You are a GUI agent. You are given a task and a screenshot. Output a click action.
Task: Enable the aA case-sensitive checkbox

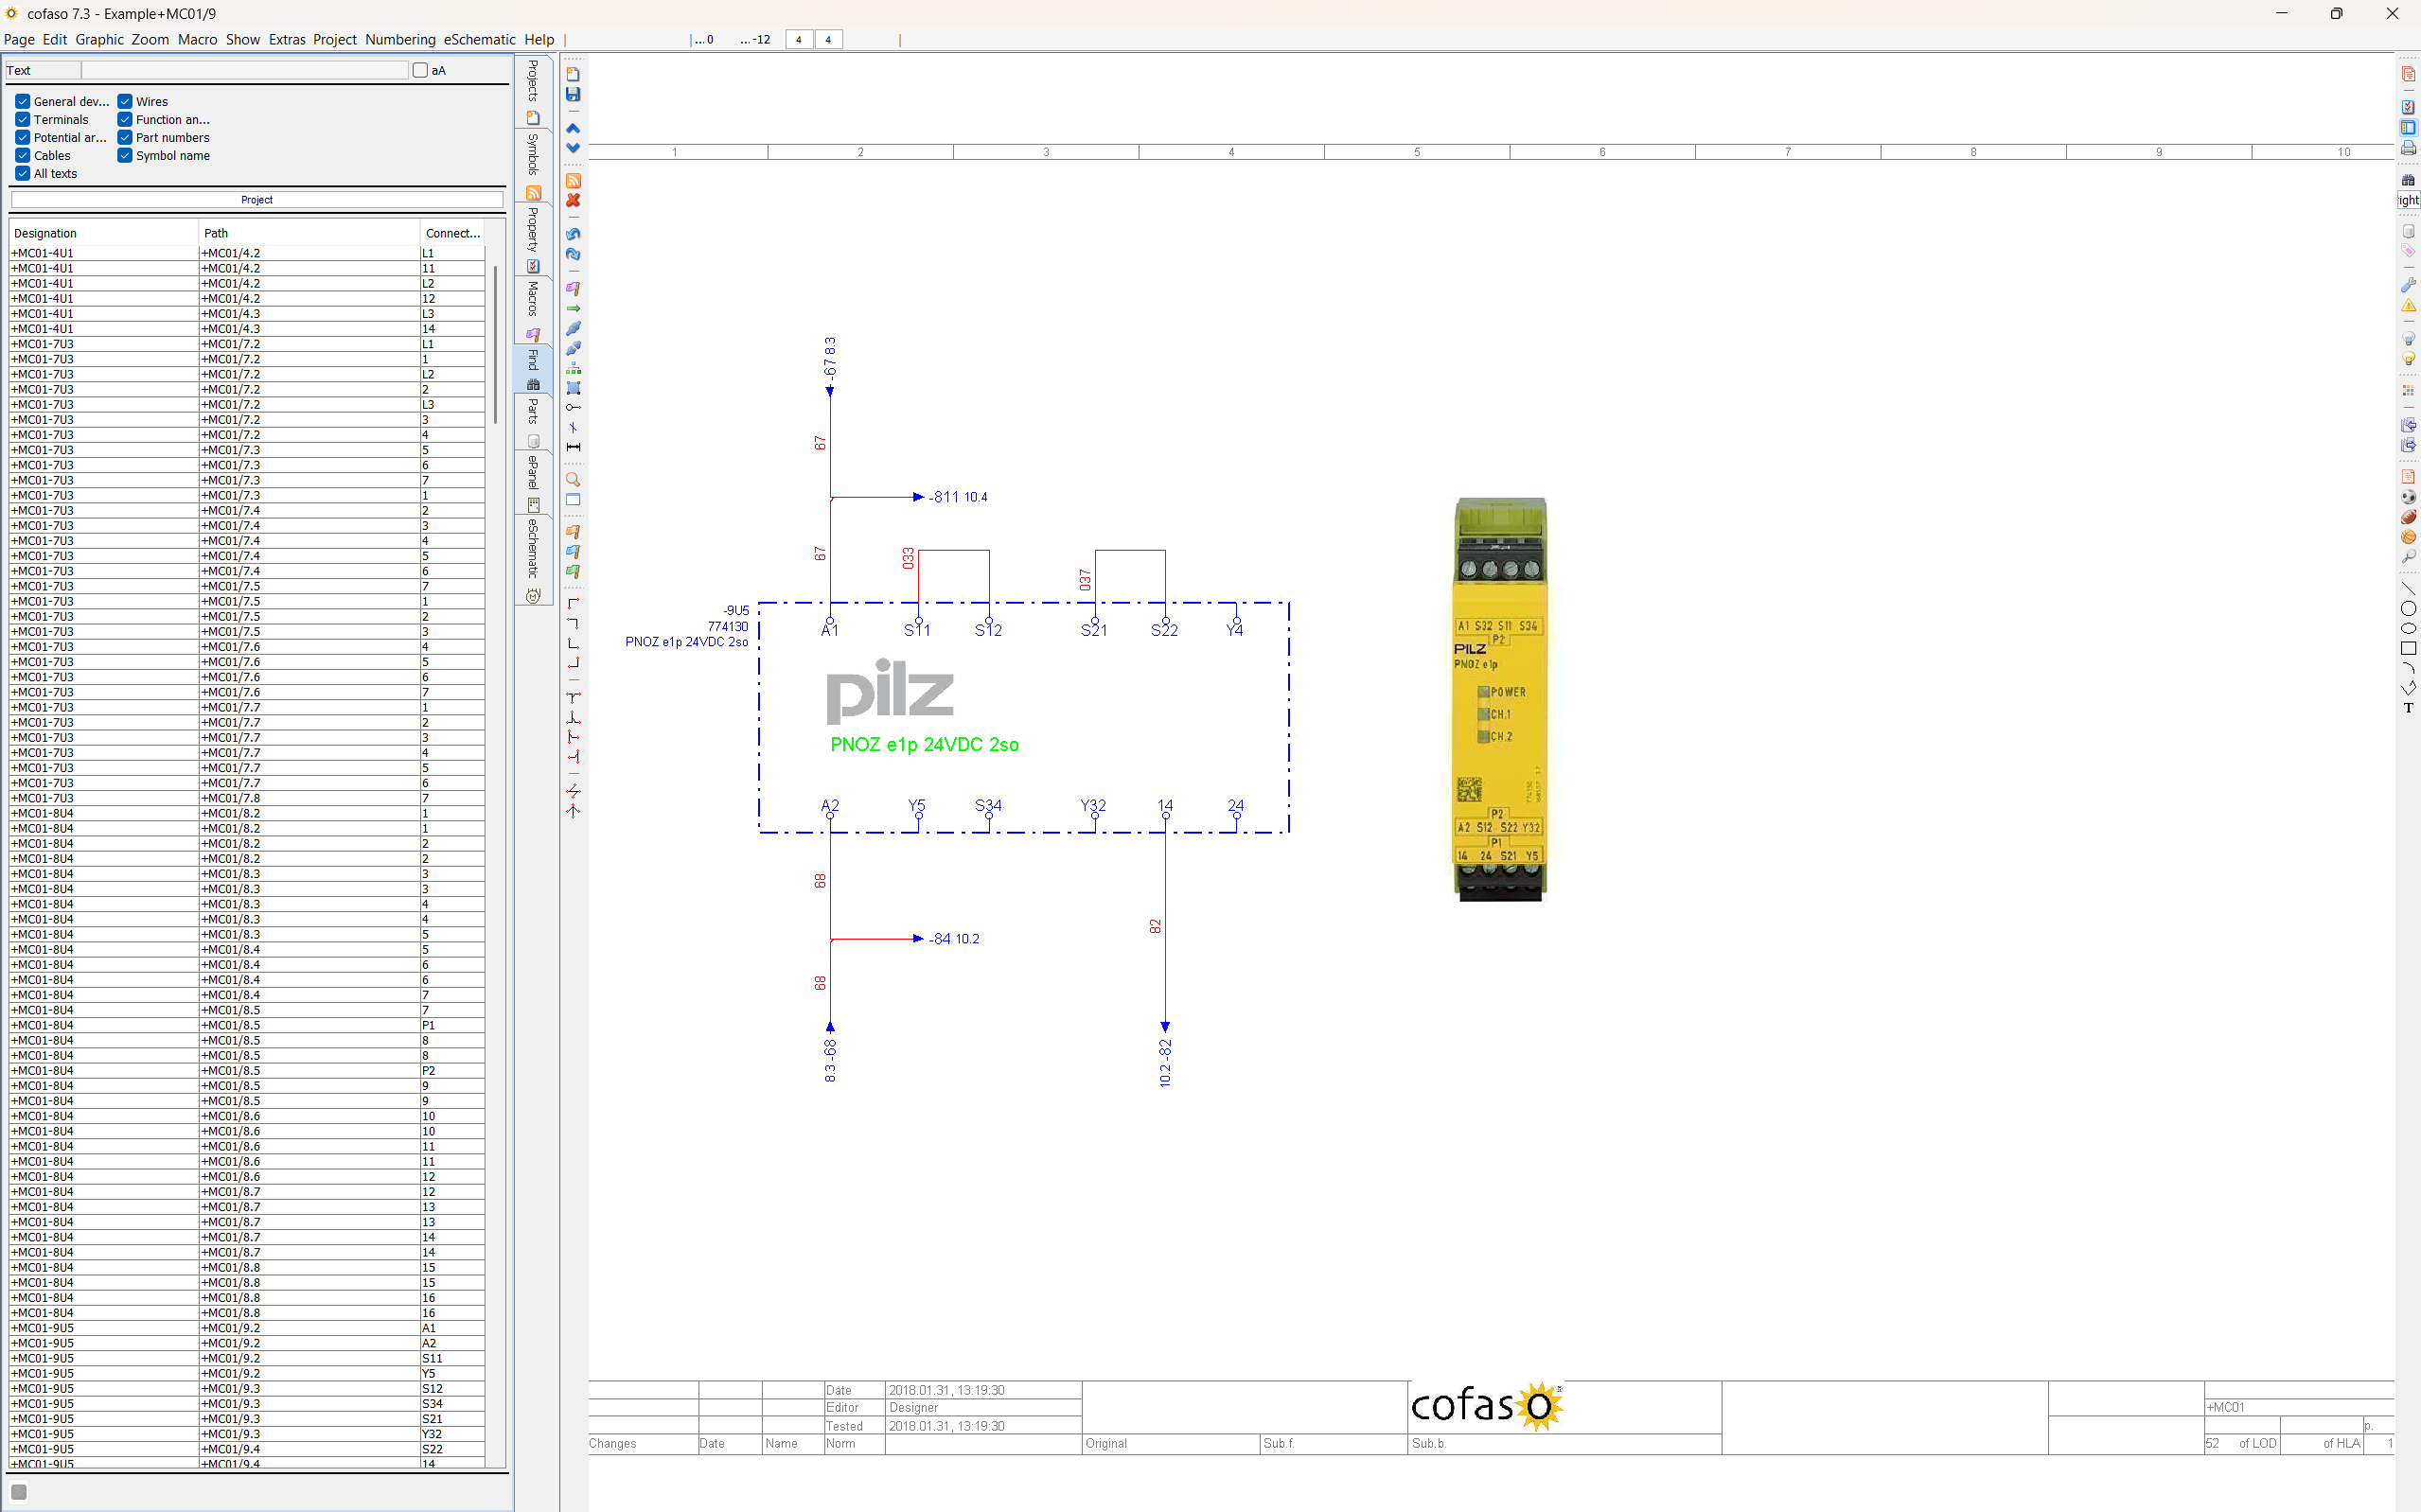(420, 70)
